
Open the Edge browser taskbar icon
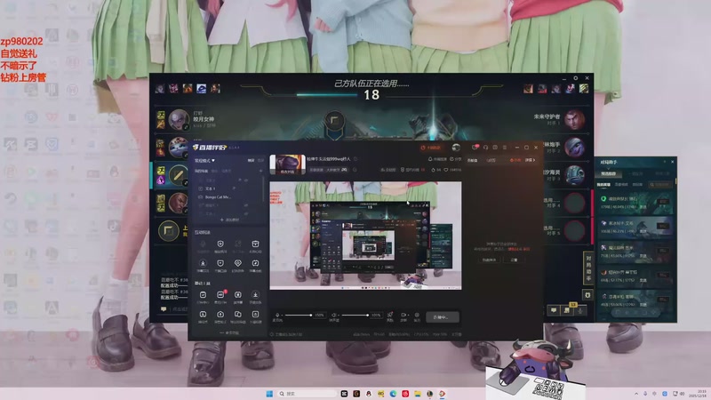(393, 394)
